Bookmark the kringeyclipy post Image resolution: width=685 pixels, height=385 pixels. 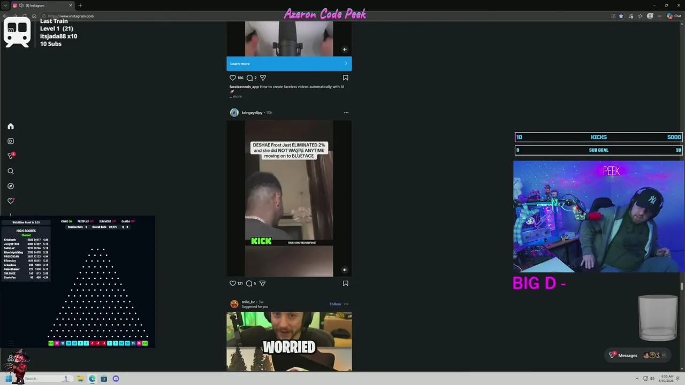point(346,283)
